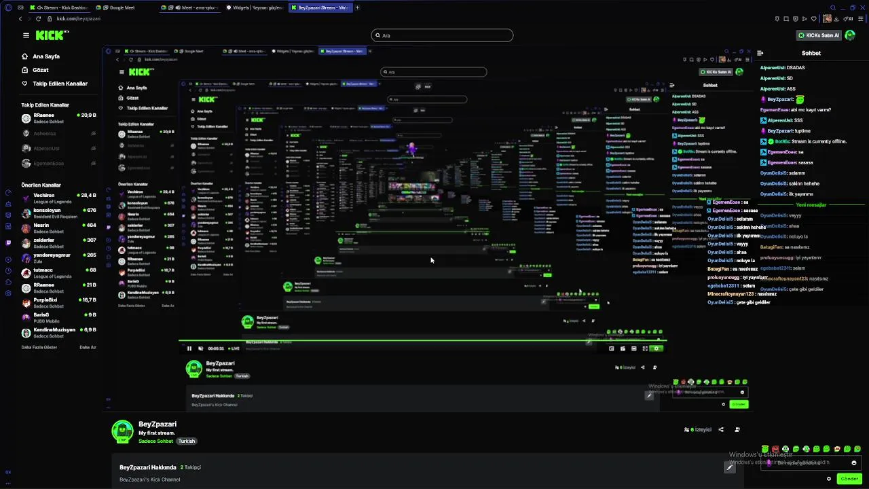Screen dimensions: 869x489
Task: Insert the red angry emote above the chat box
Action: [775, 449]
